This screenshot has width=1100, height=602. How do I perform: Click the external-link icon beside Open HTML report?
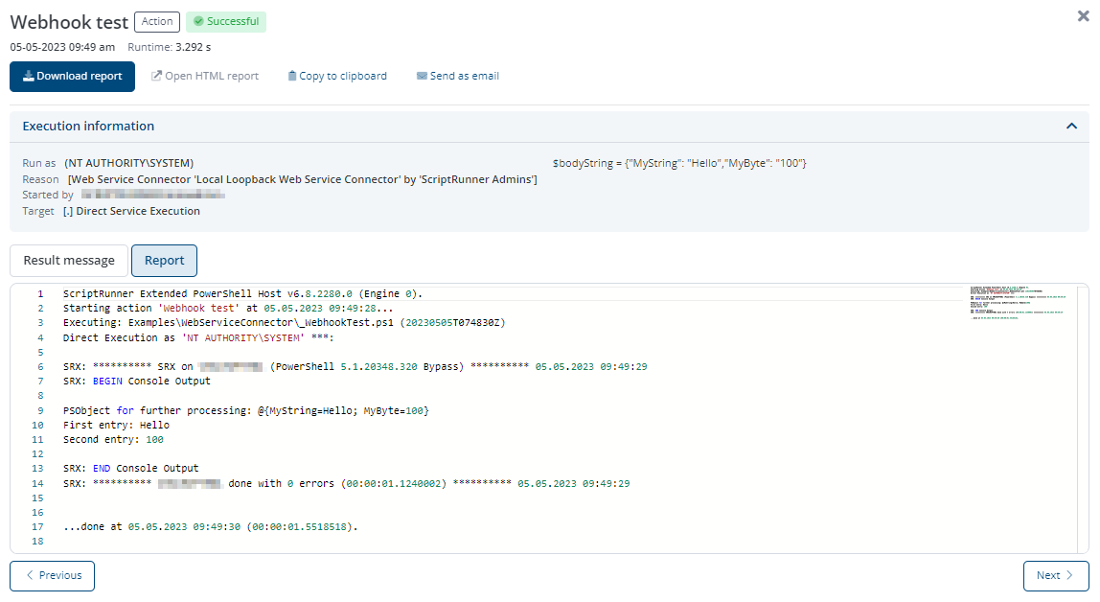point(156,77)
